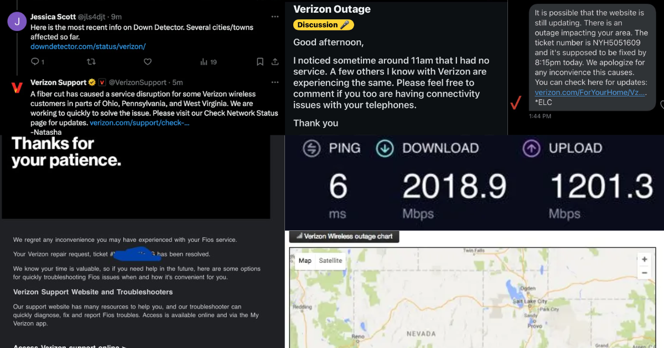664x348 pixels.
Task: Follow the verizon.com/support/check link
Action: click(x=139, y=123)
